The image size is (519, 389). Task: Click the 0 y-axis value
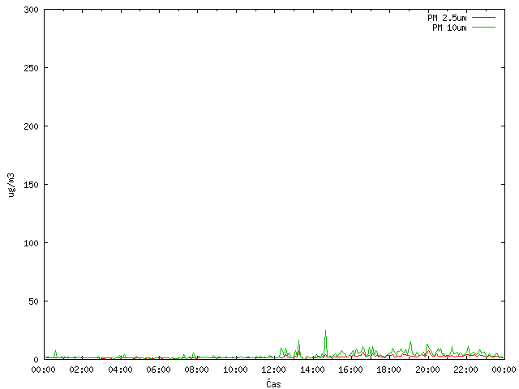[36, 360]
